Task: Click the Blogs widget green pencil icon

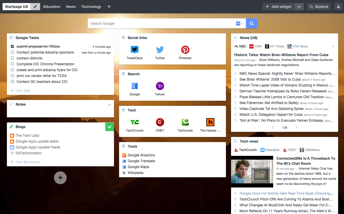Action: tap(11, 127)
